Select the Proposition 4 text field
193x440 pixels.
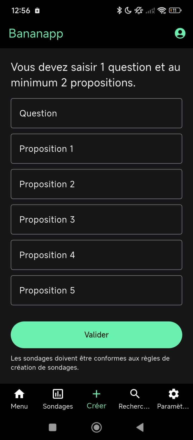(x=96, y=255)
